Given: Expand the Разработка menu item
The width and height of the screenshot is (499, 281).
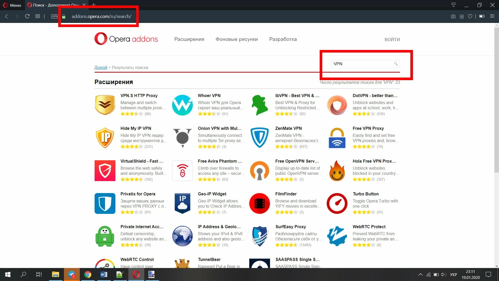Looking at the screenshot, I should coord(283,39).
